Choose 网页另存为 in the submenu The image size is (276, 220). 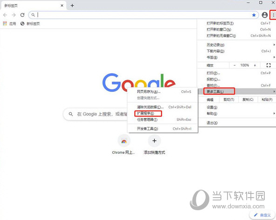click(x=162, y=92)
